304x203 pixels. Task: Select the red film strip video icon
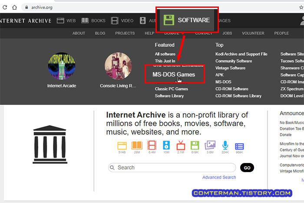pos(152,145)
